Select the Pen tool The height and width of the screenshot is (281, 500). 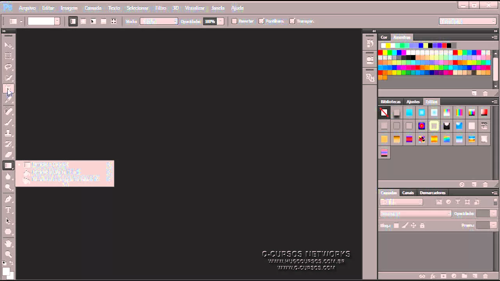pyautogui.click(x=8, y=199)
